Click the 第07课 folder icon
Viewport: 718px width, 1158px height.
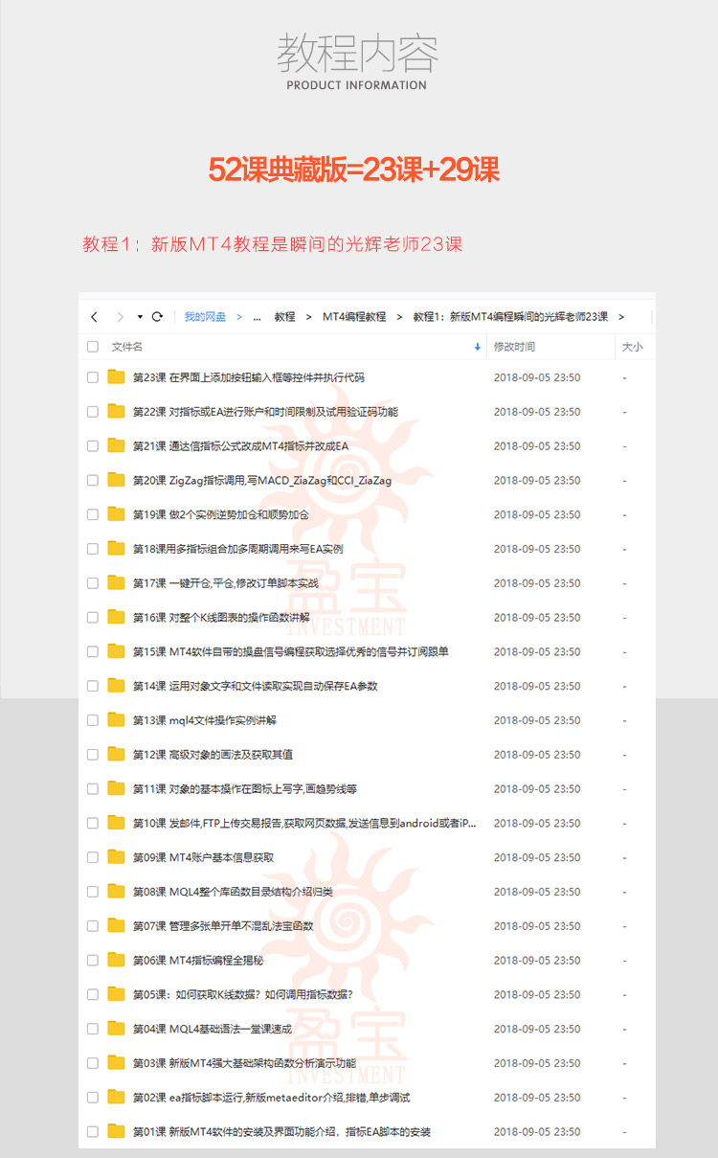click(117, 925)
